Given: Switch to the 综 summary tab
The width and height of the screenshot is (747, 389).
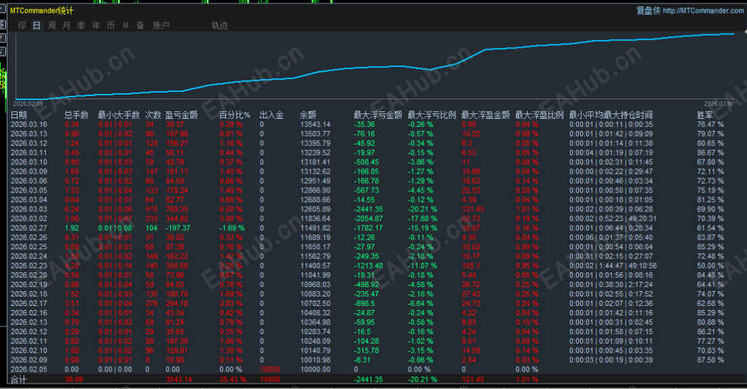Looking at the screenshot, I should pos(22,25).
